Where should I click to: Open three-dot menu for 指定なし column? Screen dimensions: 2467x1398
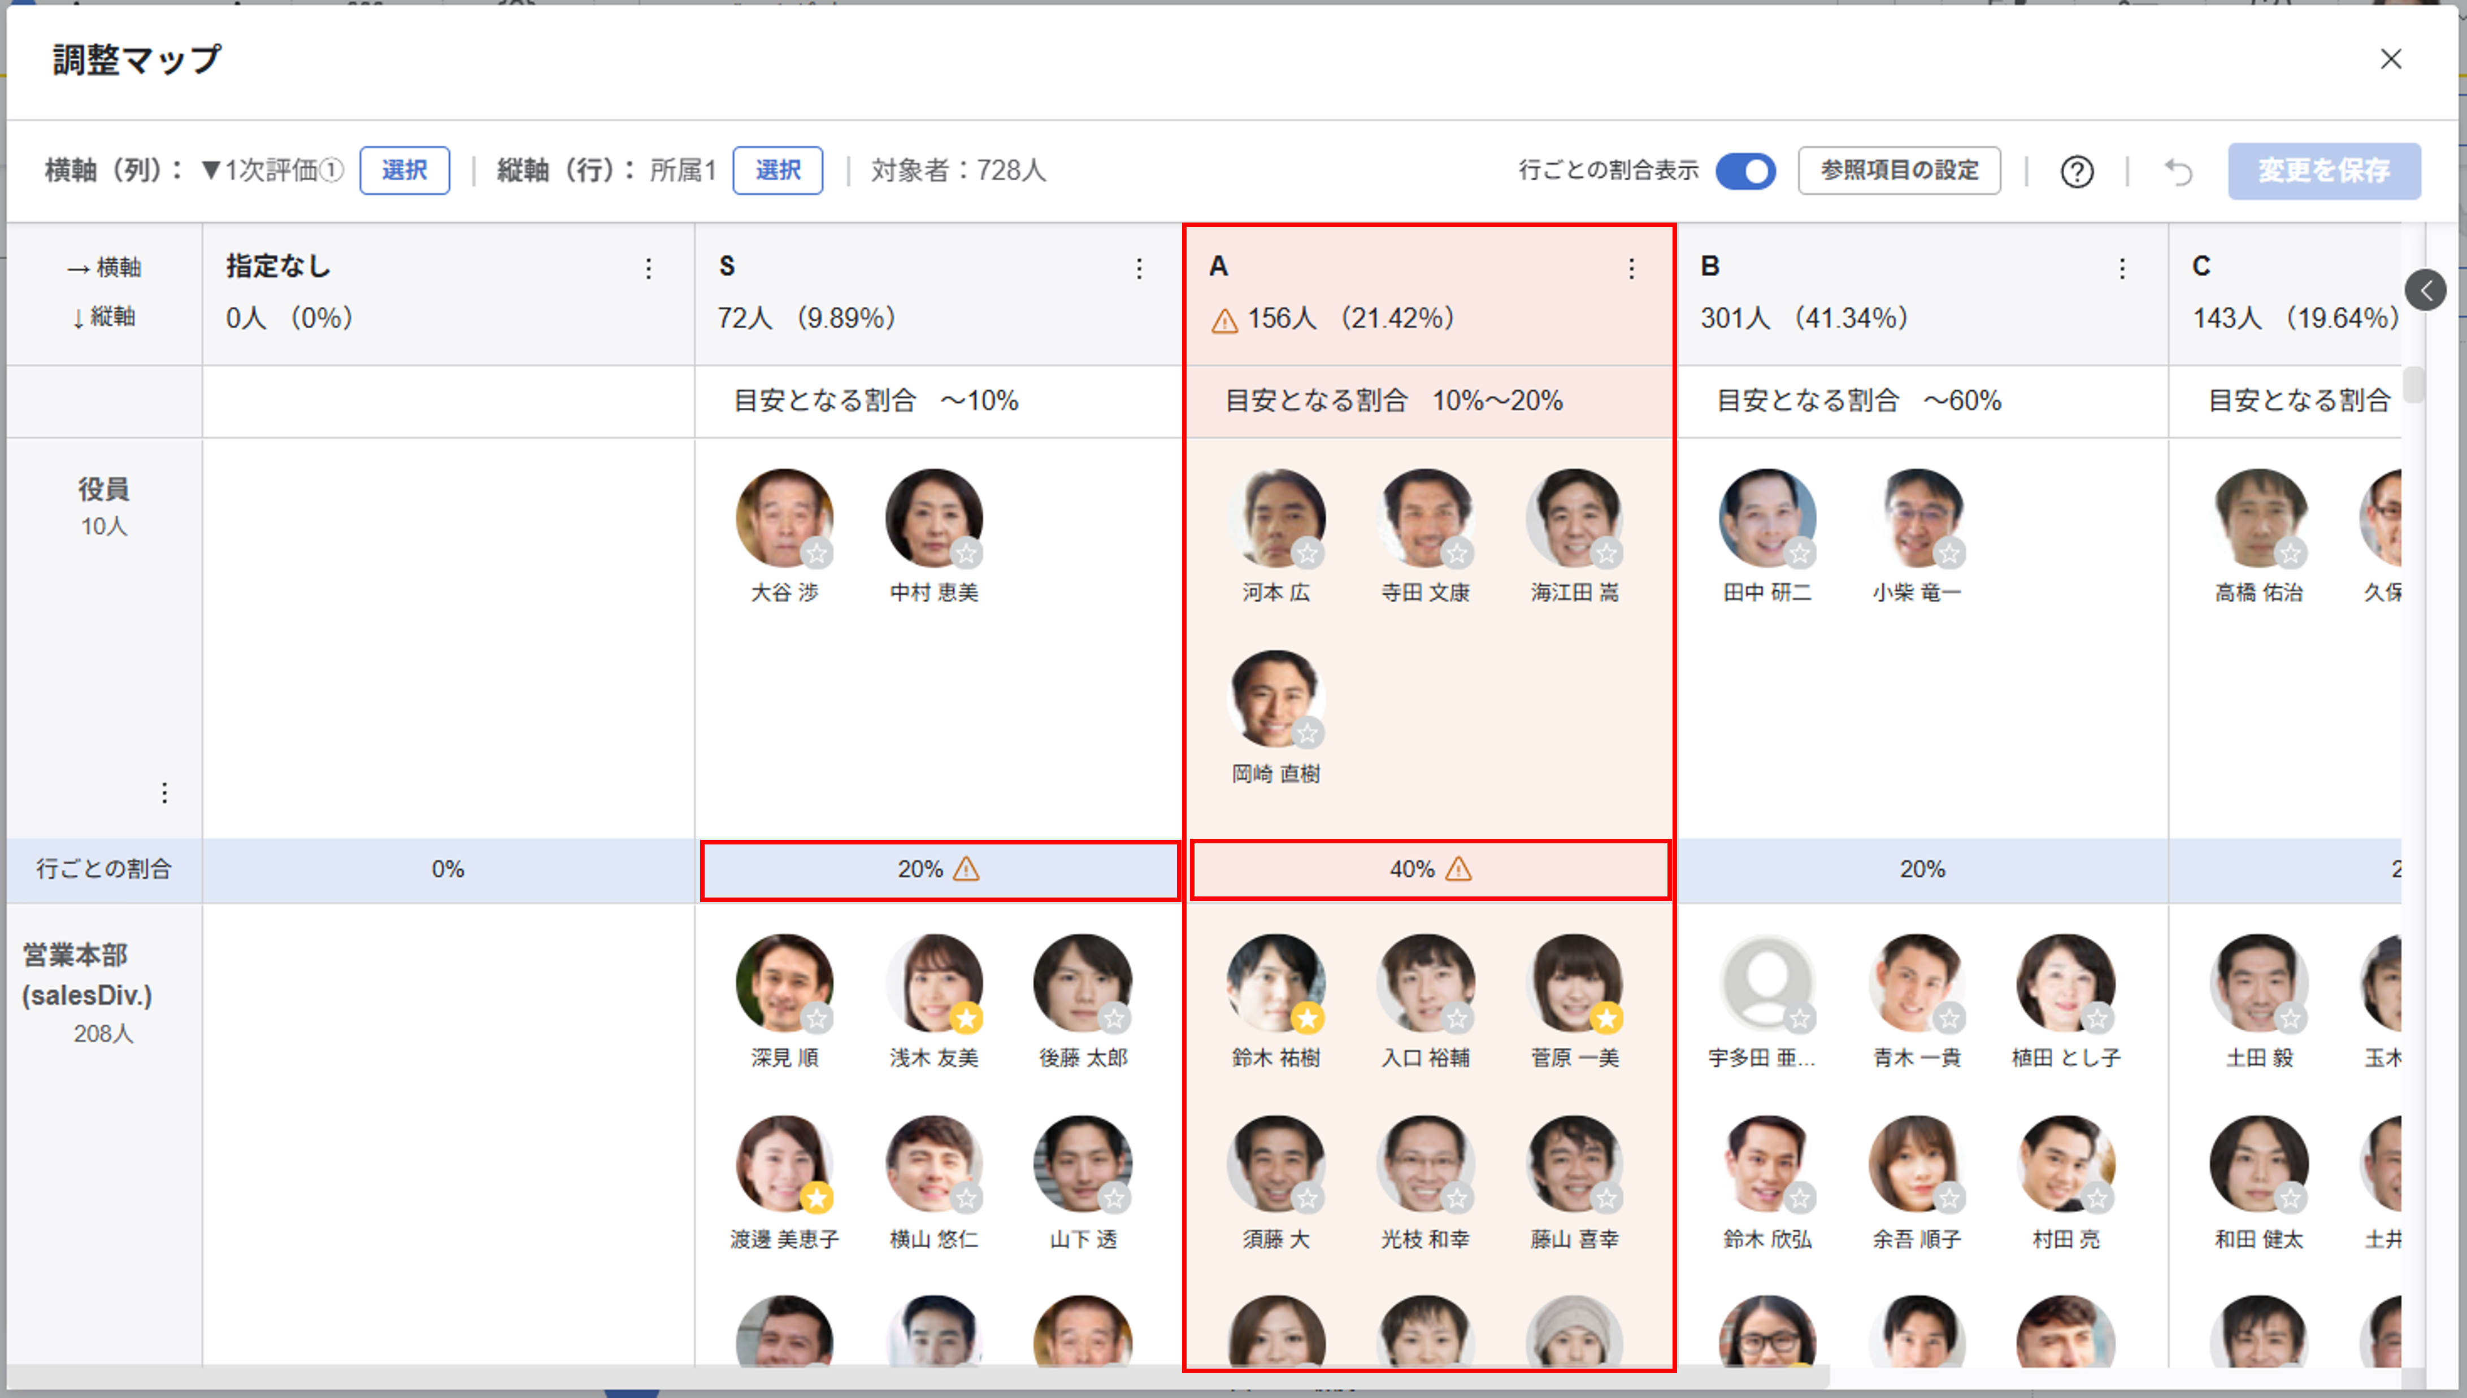click(x=648, y=269)
